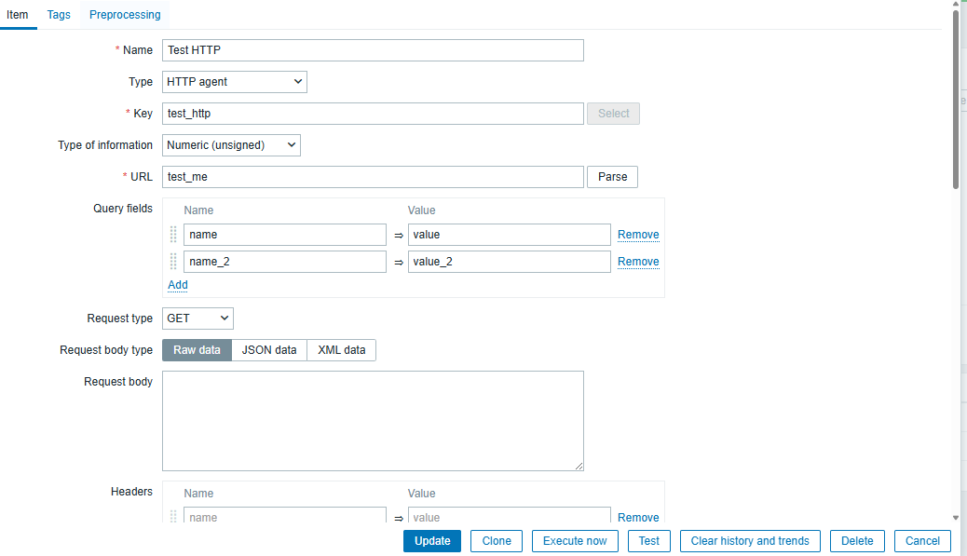This screenshot has height=556, width=967.
Task: Click the Execute now button
Action: [x=574, y=541]
